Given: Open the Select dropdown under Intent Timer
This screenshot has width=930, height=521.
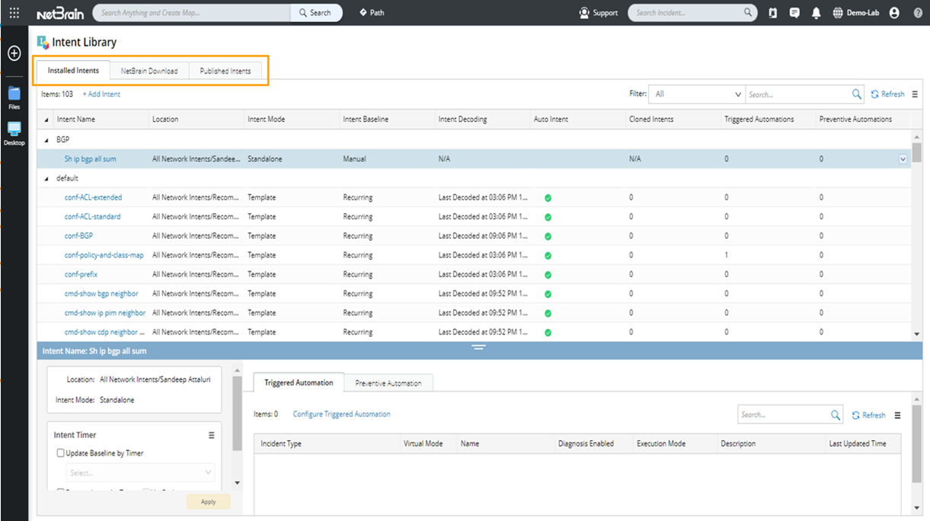Looking at the screenshot, I should pyautogui.click(x=140, y=472).
